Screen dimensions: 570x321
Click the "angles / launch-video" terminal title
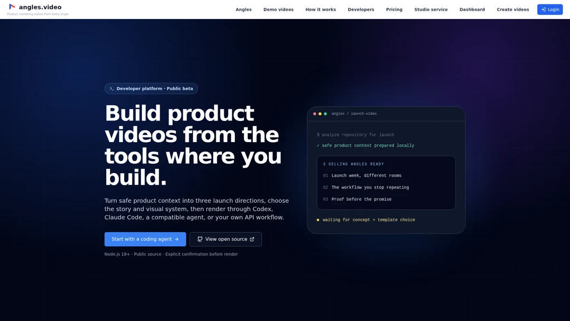tap(354, 114)
